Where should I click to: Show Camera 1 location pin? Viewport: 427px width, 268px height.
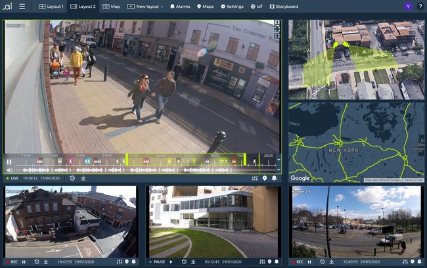[265, 178]
